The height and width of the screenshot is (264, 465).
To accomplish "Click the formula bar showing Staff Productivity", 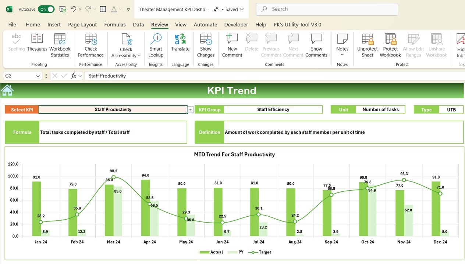I will tap(274, 76).
